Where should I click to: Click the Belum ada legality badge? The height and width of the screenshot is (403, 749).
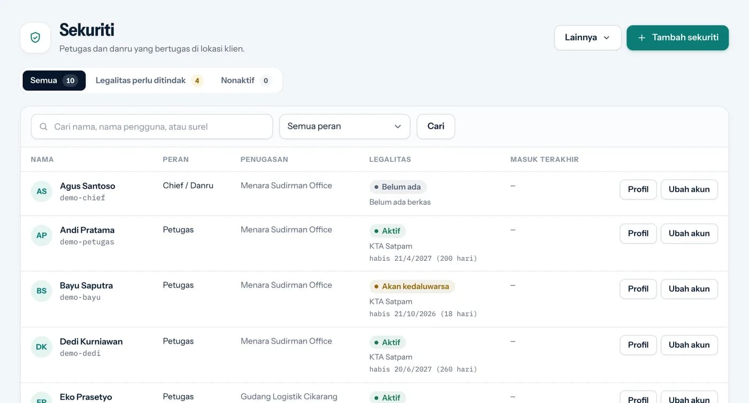[398, 187]
